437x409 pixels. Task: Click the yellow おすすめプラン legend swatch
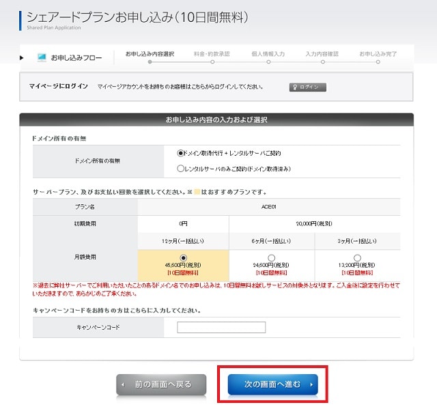click(195, 192)
